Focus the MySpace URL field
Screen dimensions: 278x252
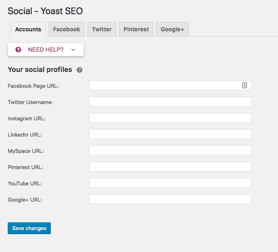[170, 150]
